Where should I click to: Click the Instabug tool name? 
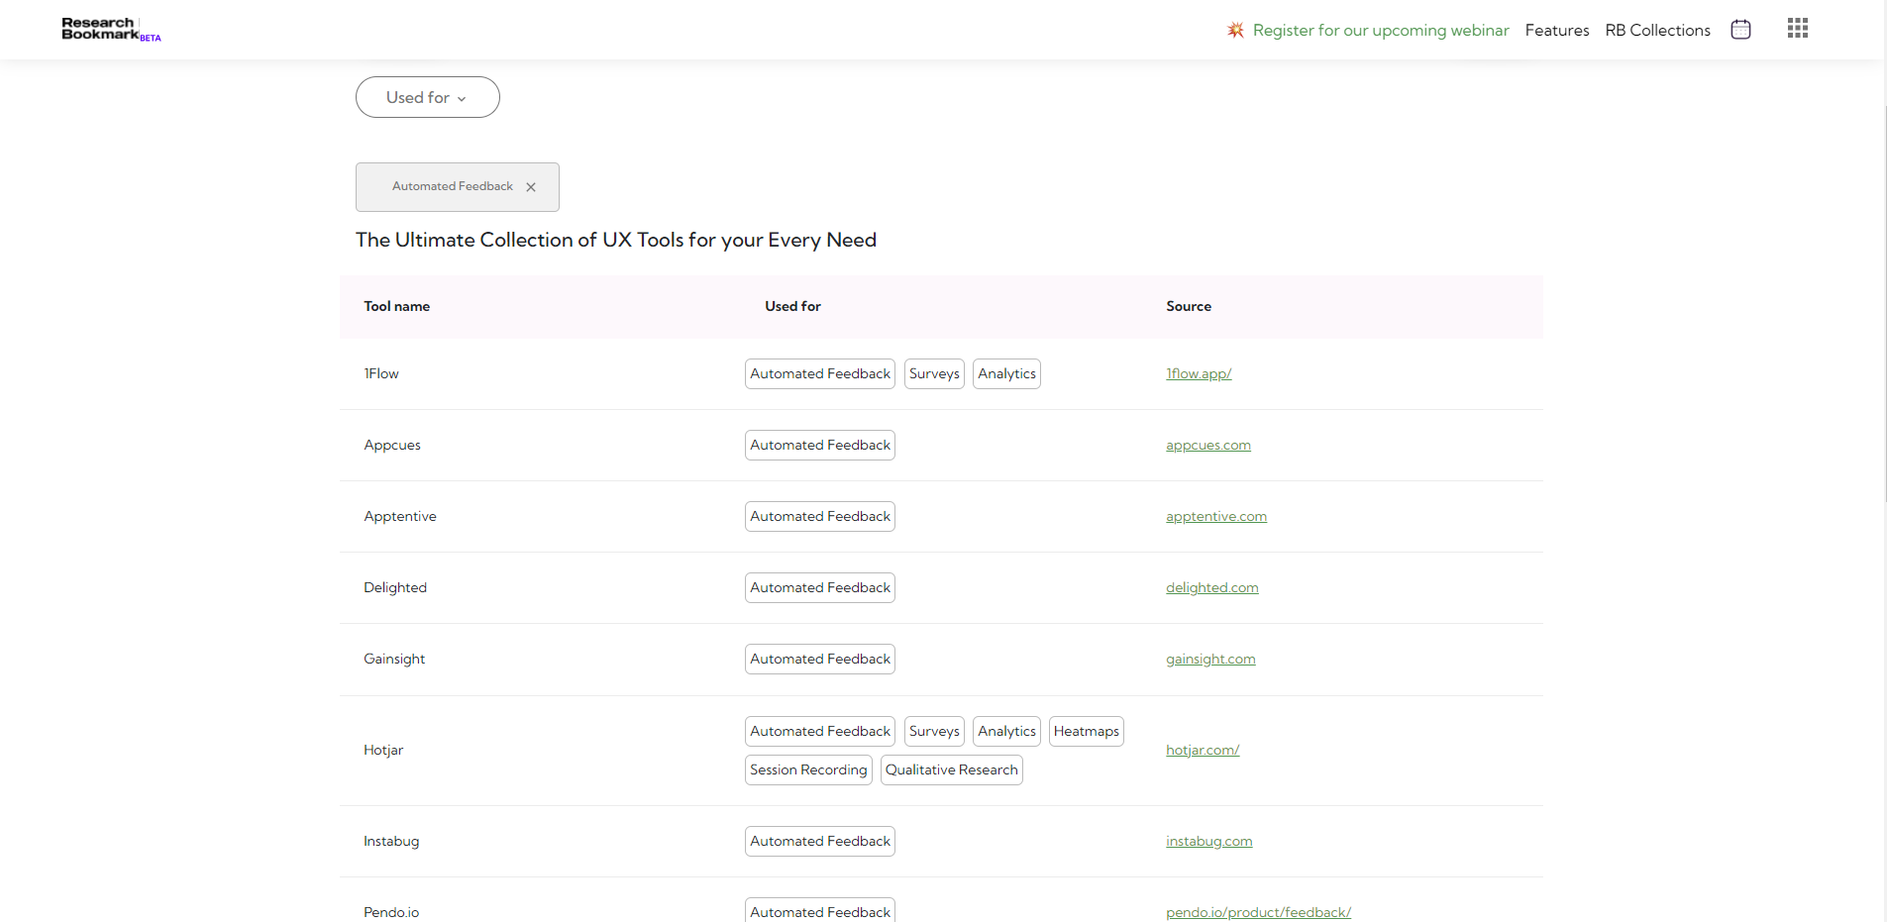pos(391,841)
